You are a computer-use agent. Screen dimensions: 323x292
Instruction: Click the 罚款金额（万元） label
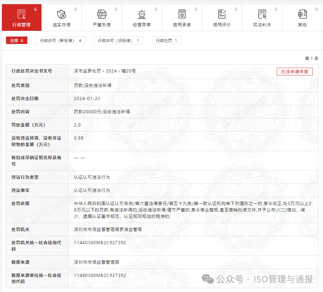coord(28,125)
